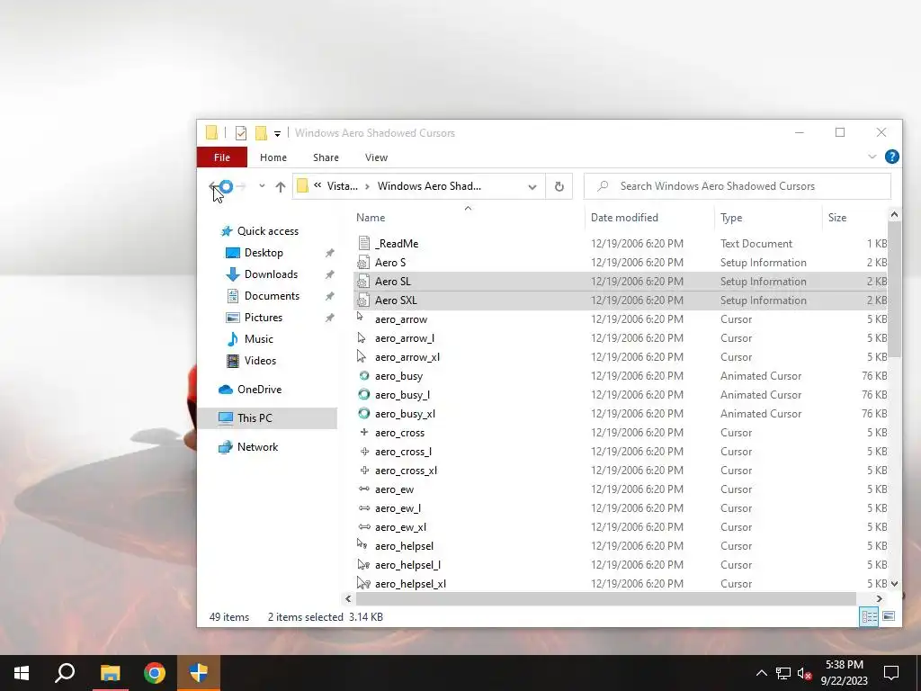Switch to details view layout icon

(870, 616)
